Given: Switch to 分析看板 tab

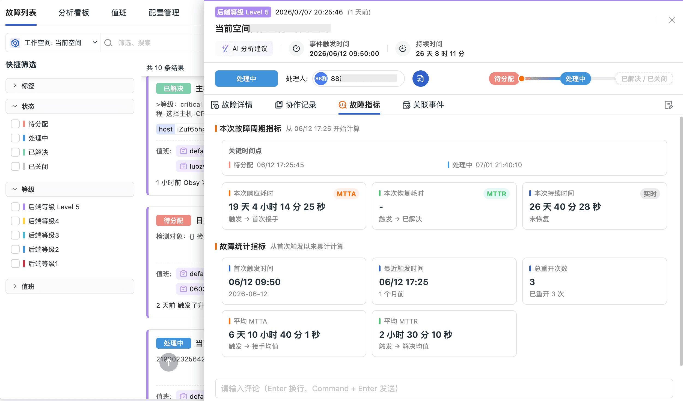Looking at the screenshot, I should [74, 13].
